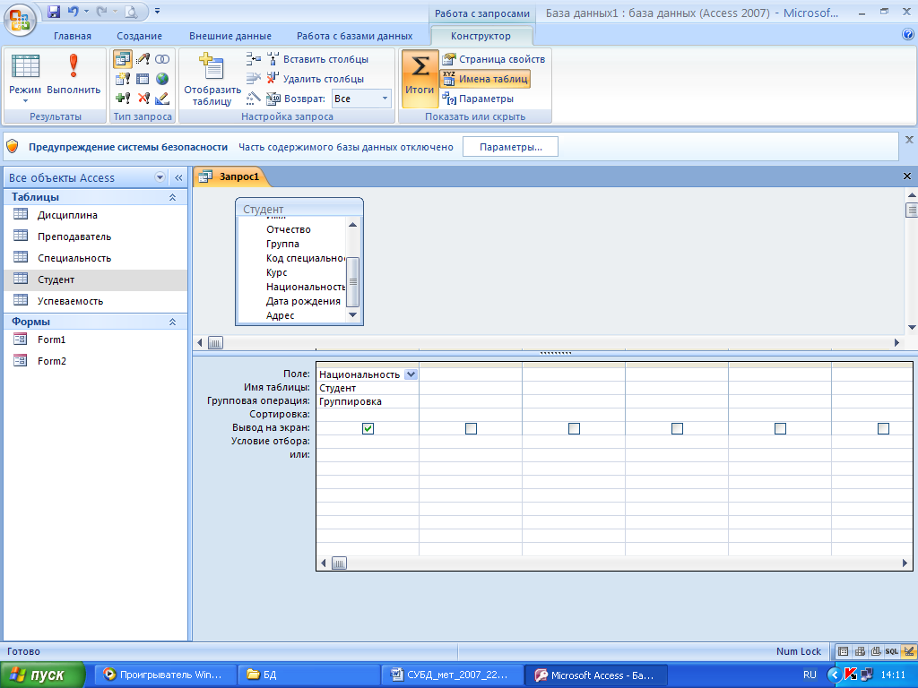Click the Insert Rows icon
Screen dimensions: 918x688
coord(253,59)
